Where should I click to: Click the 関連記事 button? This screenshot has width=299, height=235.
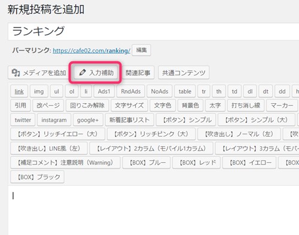tap(138, 73)
